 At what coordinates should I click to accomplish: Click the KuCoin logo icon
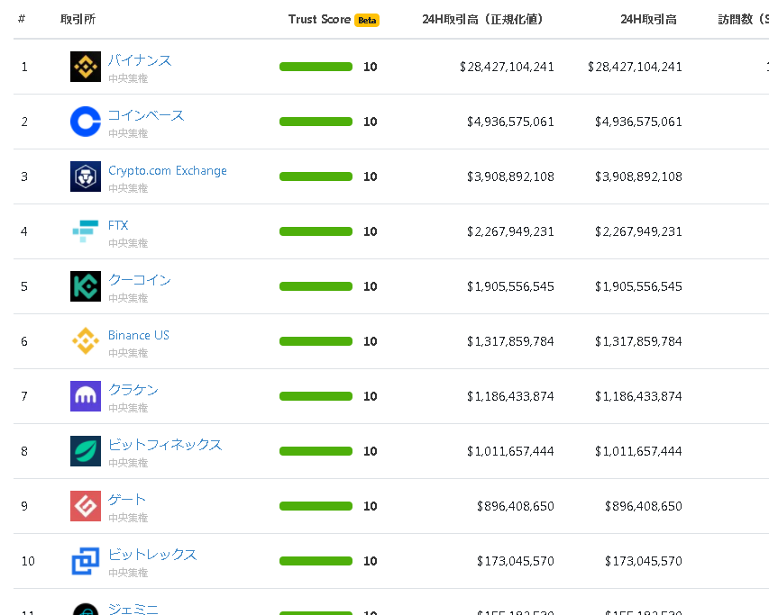(85, 286)
